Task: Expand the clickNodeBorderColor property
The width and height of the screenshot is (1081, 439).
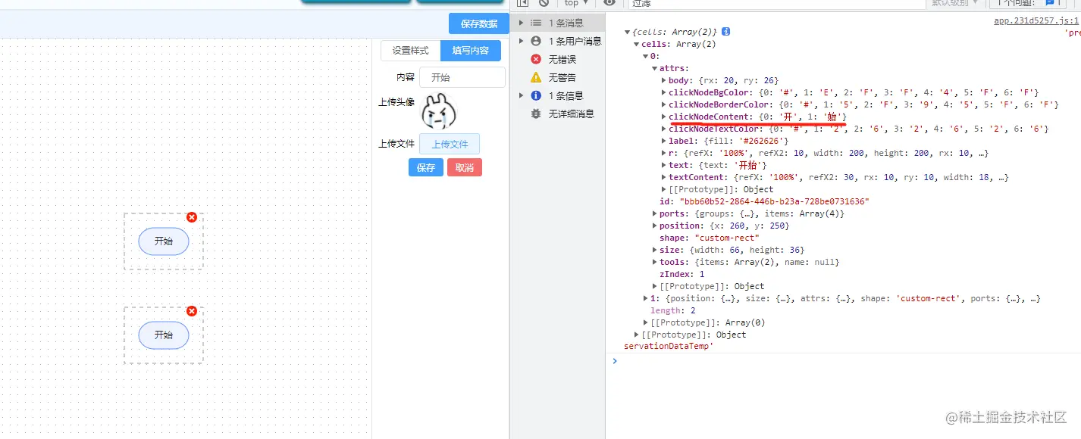Action: click(x=663, y=104)
